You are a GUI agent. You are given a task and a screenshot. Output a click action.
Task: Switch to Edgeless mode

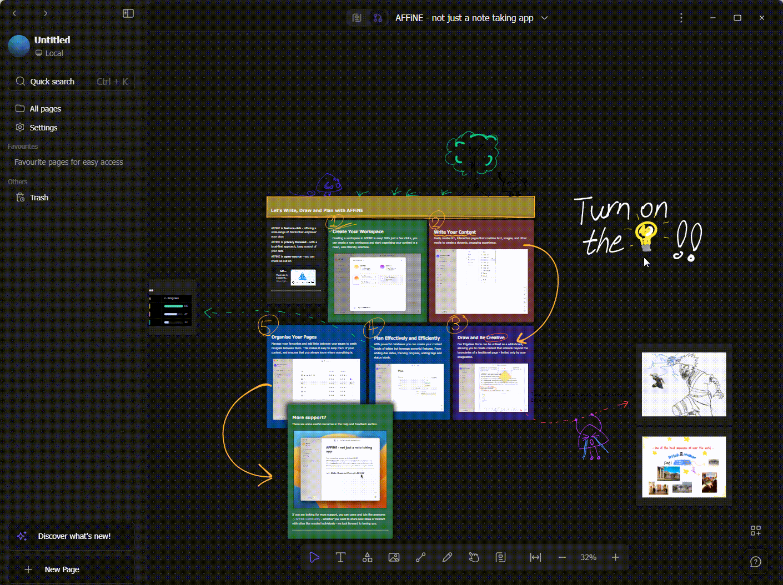(x=378, y=18)
